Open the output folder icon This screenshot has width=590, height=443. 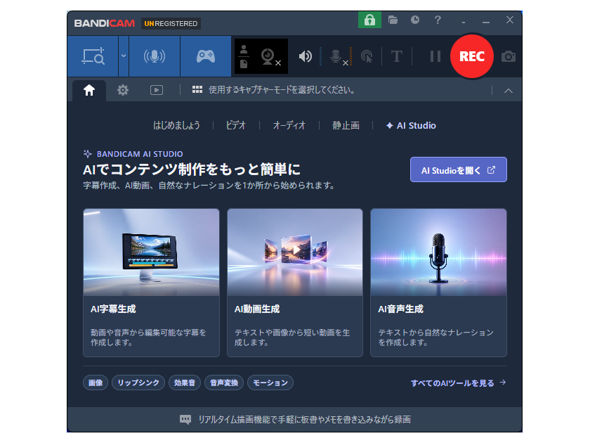point(393,20)
